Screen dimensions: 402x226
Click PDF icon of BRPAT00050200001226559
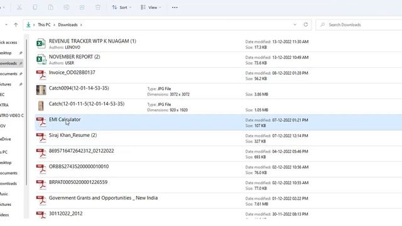pos(41,185)
